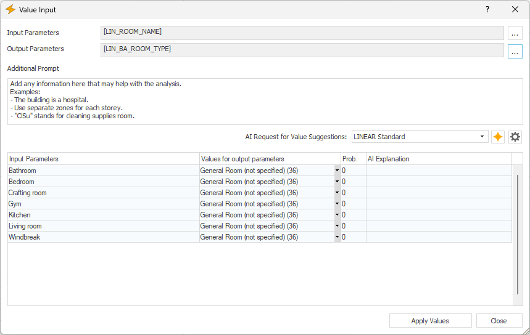
Task: Click the Additional Prompt text area
Action: 265,102
